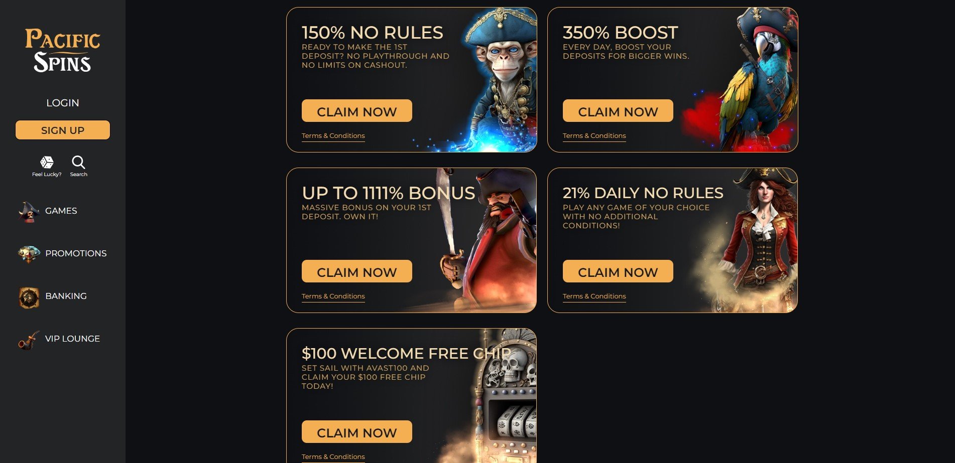955x463 pixels.
Task: Click the Feel Lucky dice icon
Action: point(47,162)
